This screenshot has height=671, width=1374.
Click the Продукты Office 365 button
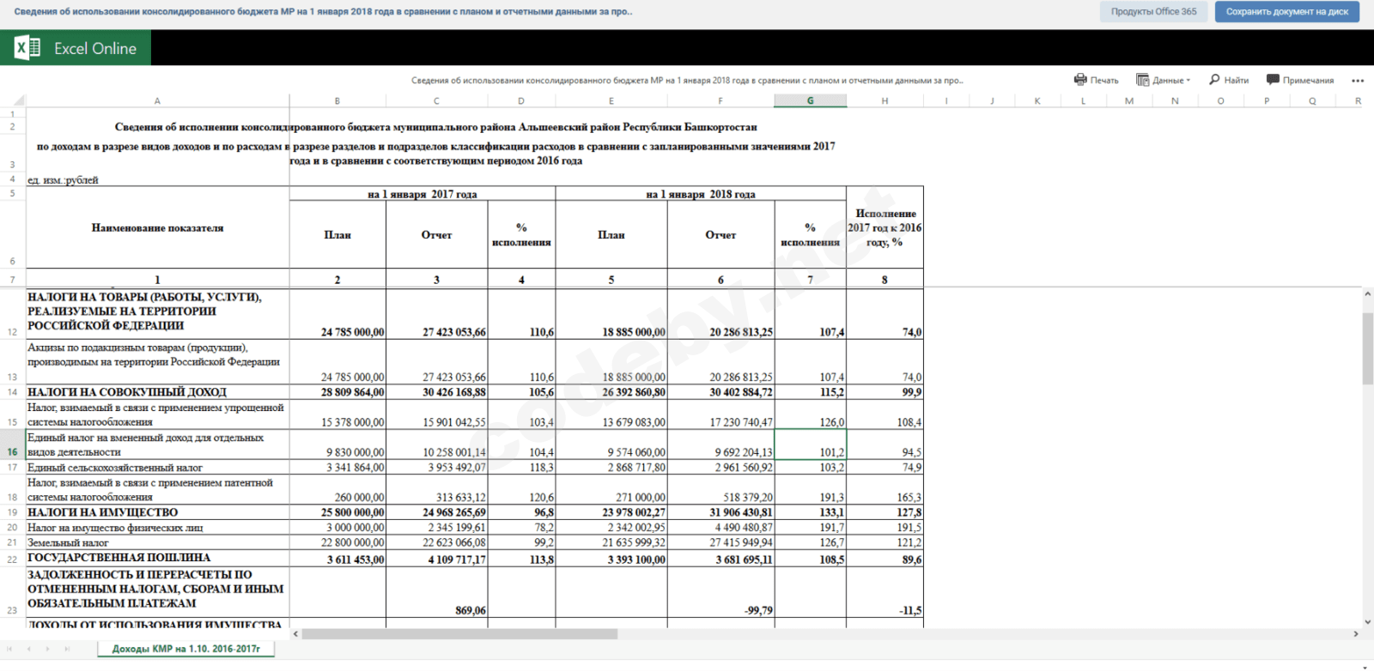1153,11
